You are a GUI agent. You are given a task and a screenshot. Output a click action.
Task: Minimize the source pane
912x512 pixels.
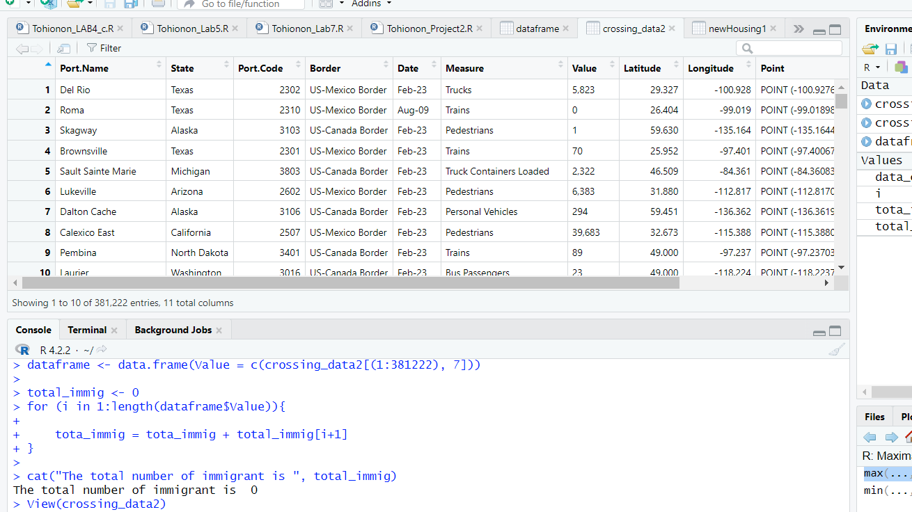(x=819, y=31)
